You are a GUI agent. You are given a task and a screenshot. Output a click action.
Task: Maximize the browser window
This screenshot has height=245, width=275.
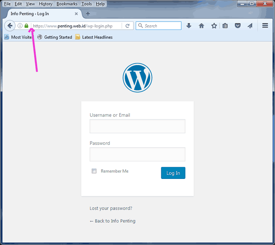pyautogui.click(x=252, y=4)
